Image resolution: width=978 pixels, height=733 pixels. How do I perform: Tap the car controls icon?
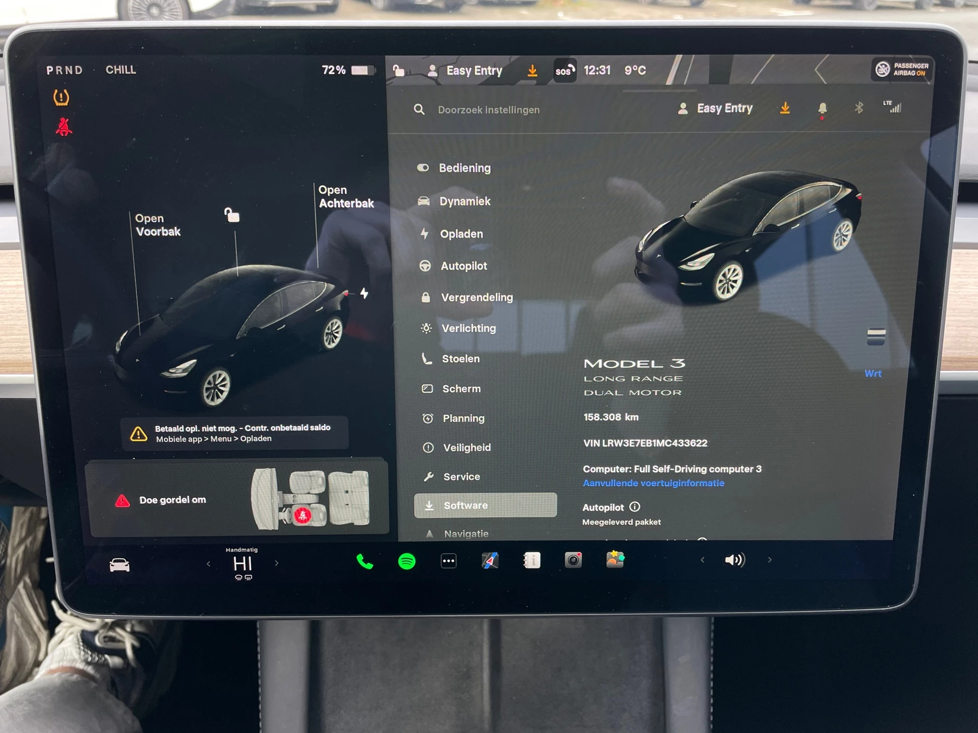(x=120, y=565)
